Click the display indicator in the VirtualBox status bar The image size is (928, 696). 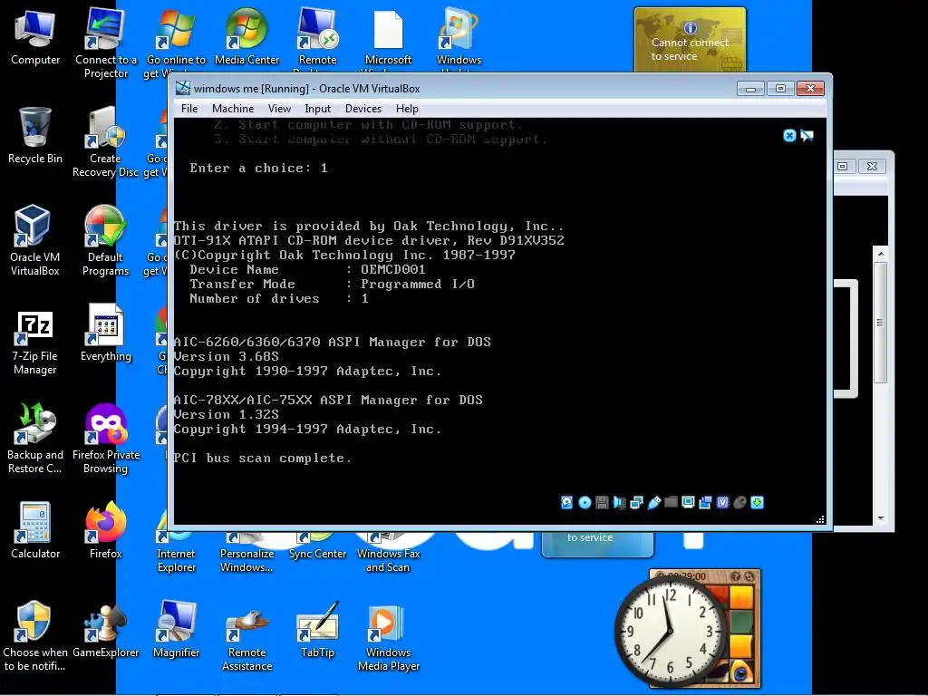[688, 502]
